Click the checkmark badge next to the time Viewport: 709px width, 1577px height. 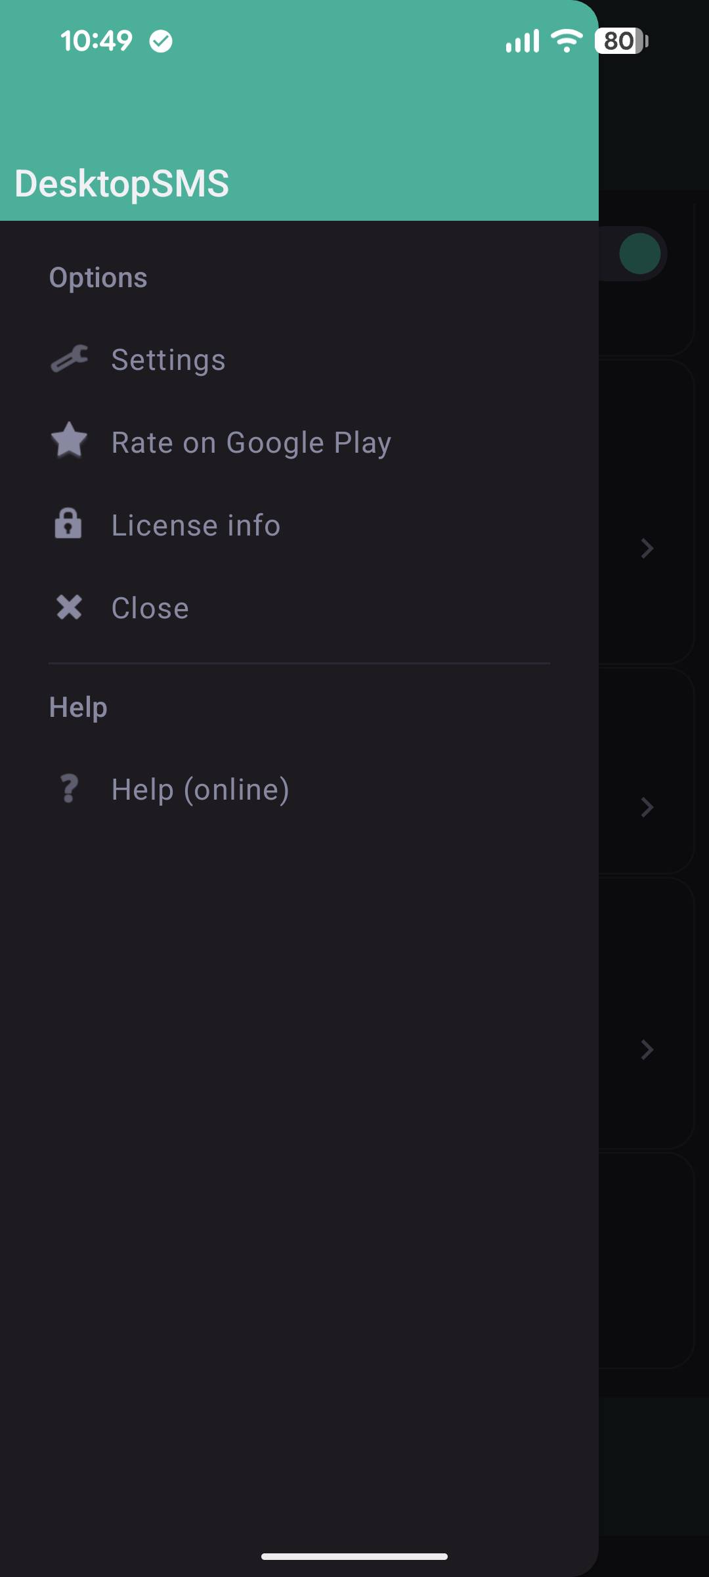pyautogui.click(x=161, y=41)
